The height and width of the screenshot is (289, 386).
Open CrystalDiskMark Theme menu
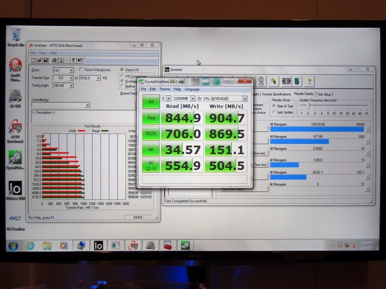coord(165,89)
